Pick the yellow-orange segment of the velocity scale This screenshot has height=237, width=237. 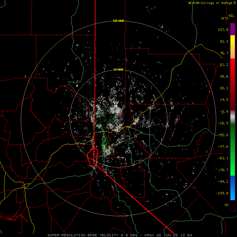[233, 47]
